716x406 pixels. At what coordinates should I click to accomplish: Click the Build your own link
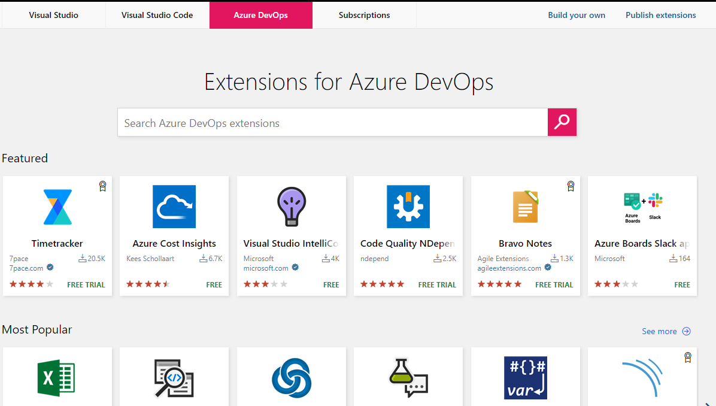point(577,15)
